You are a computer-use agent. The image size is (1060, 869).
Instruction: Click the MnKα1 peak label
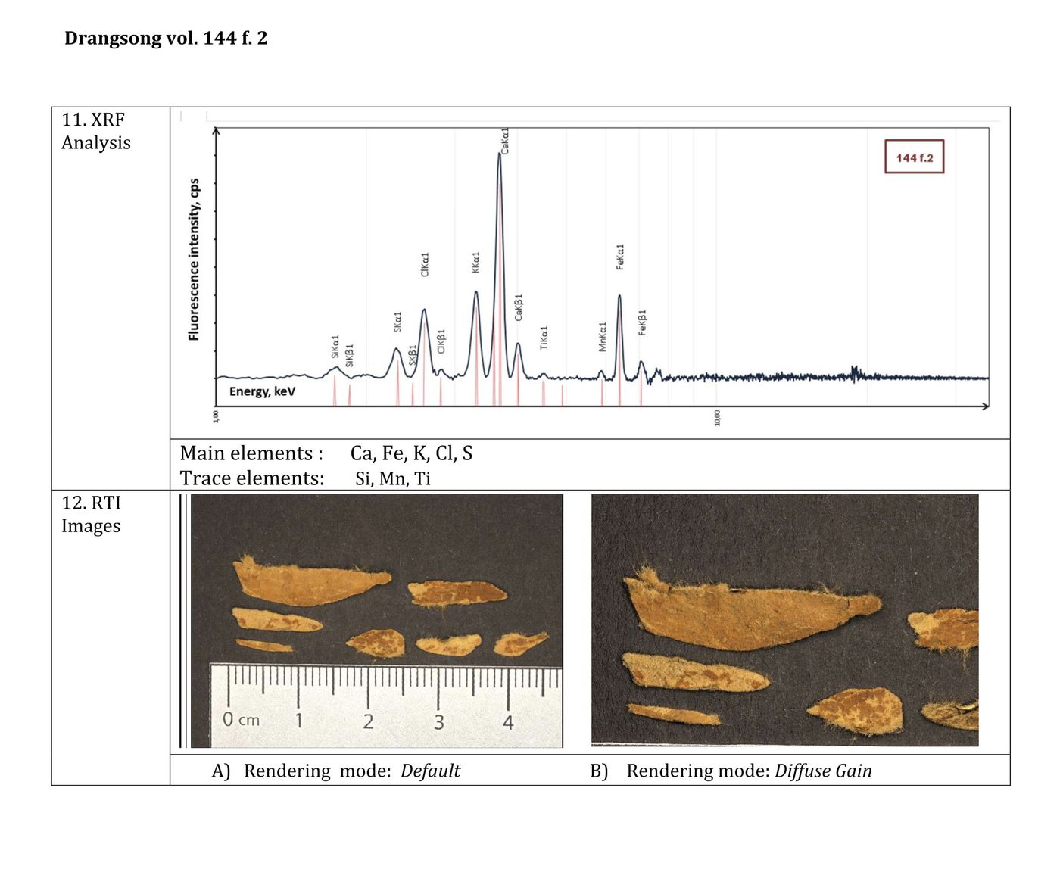(x=603, y=337)
